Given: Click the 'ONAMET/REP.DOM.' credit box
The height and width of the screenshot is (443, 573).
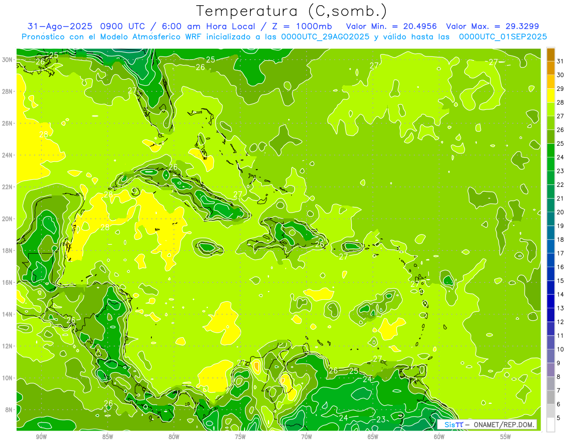Looking at the screenshot, I should click(487, 424).
